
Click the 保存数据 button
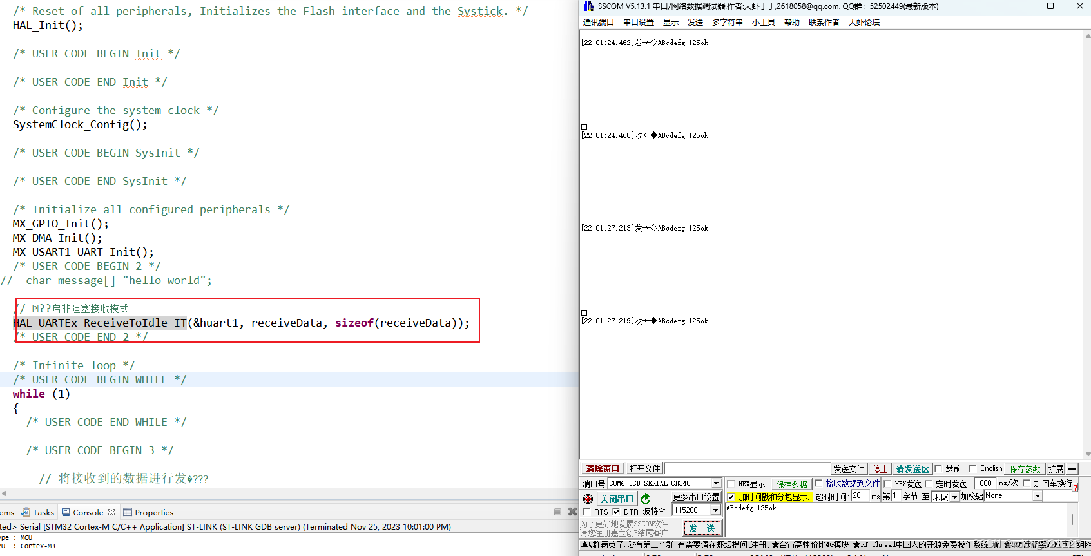coord(792,484)
